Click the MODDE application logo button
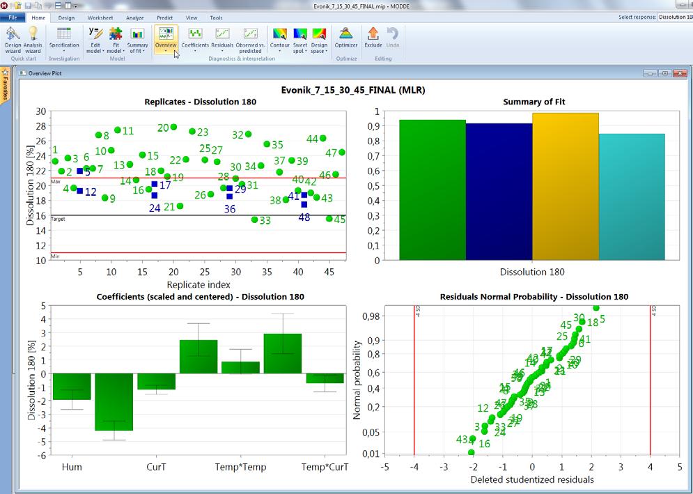This screenshot has width=693, height=494. 4,6
